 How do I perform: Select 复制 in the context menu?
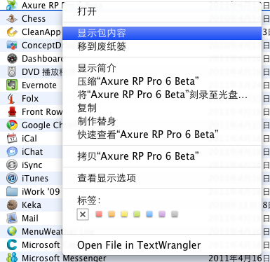click(x=162, y=108)
